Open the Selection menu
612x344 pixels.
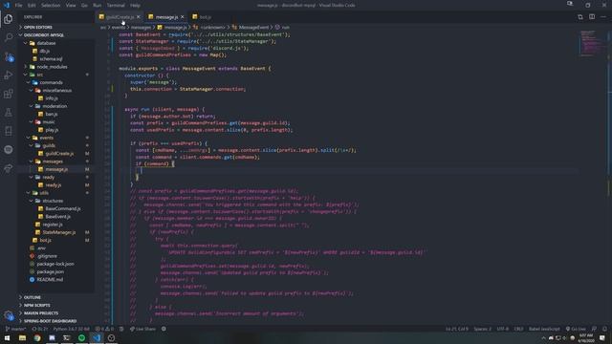point(51,6)
